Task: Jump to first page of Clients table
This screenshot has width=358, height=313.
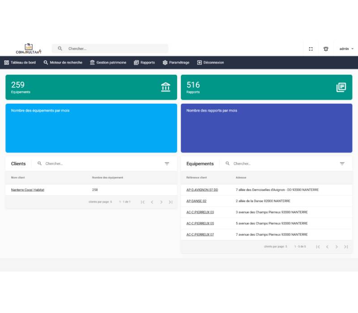Action: 143,202
